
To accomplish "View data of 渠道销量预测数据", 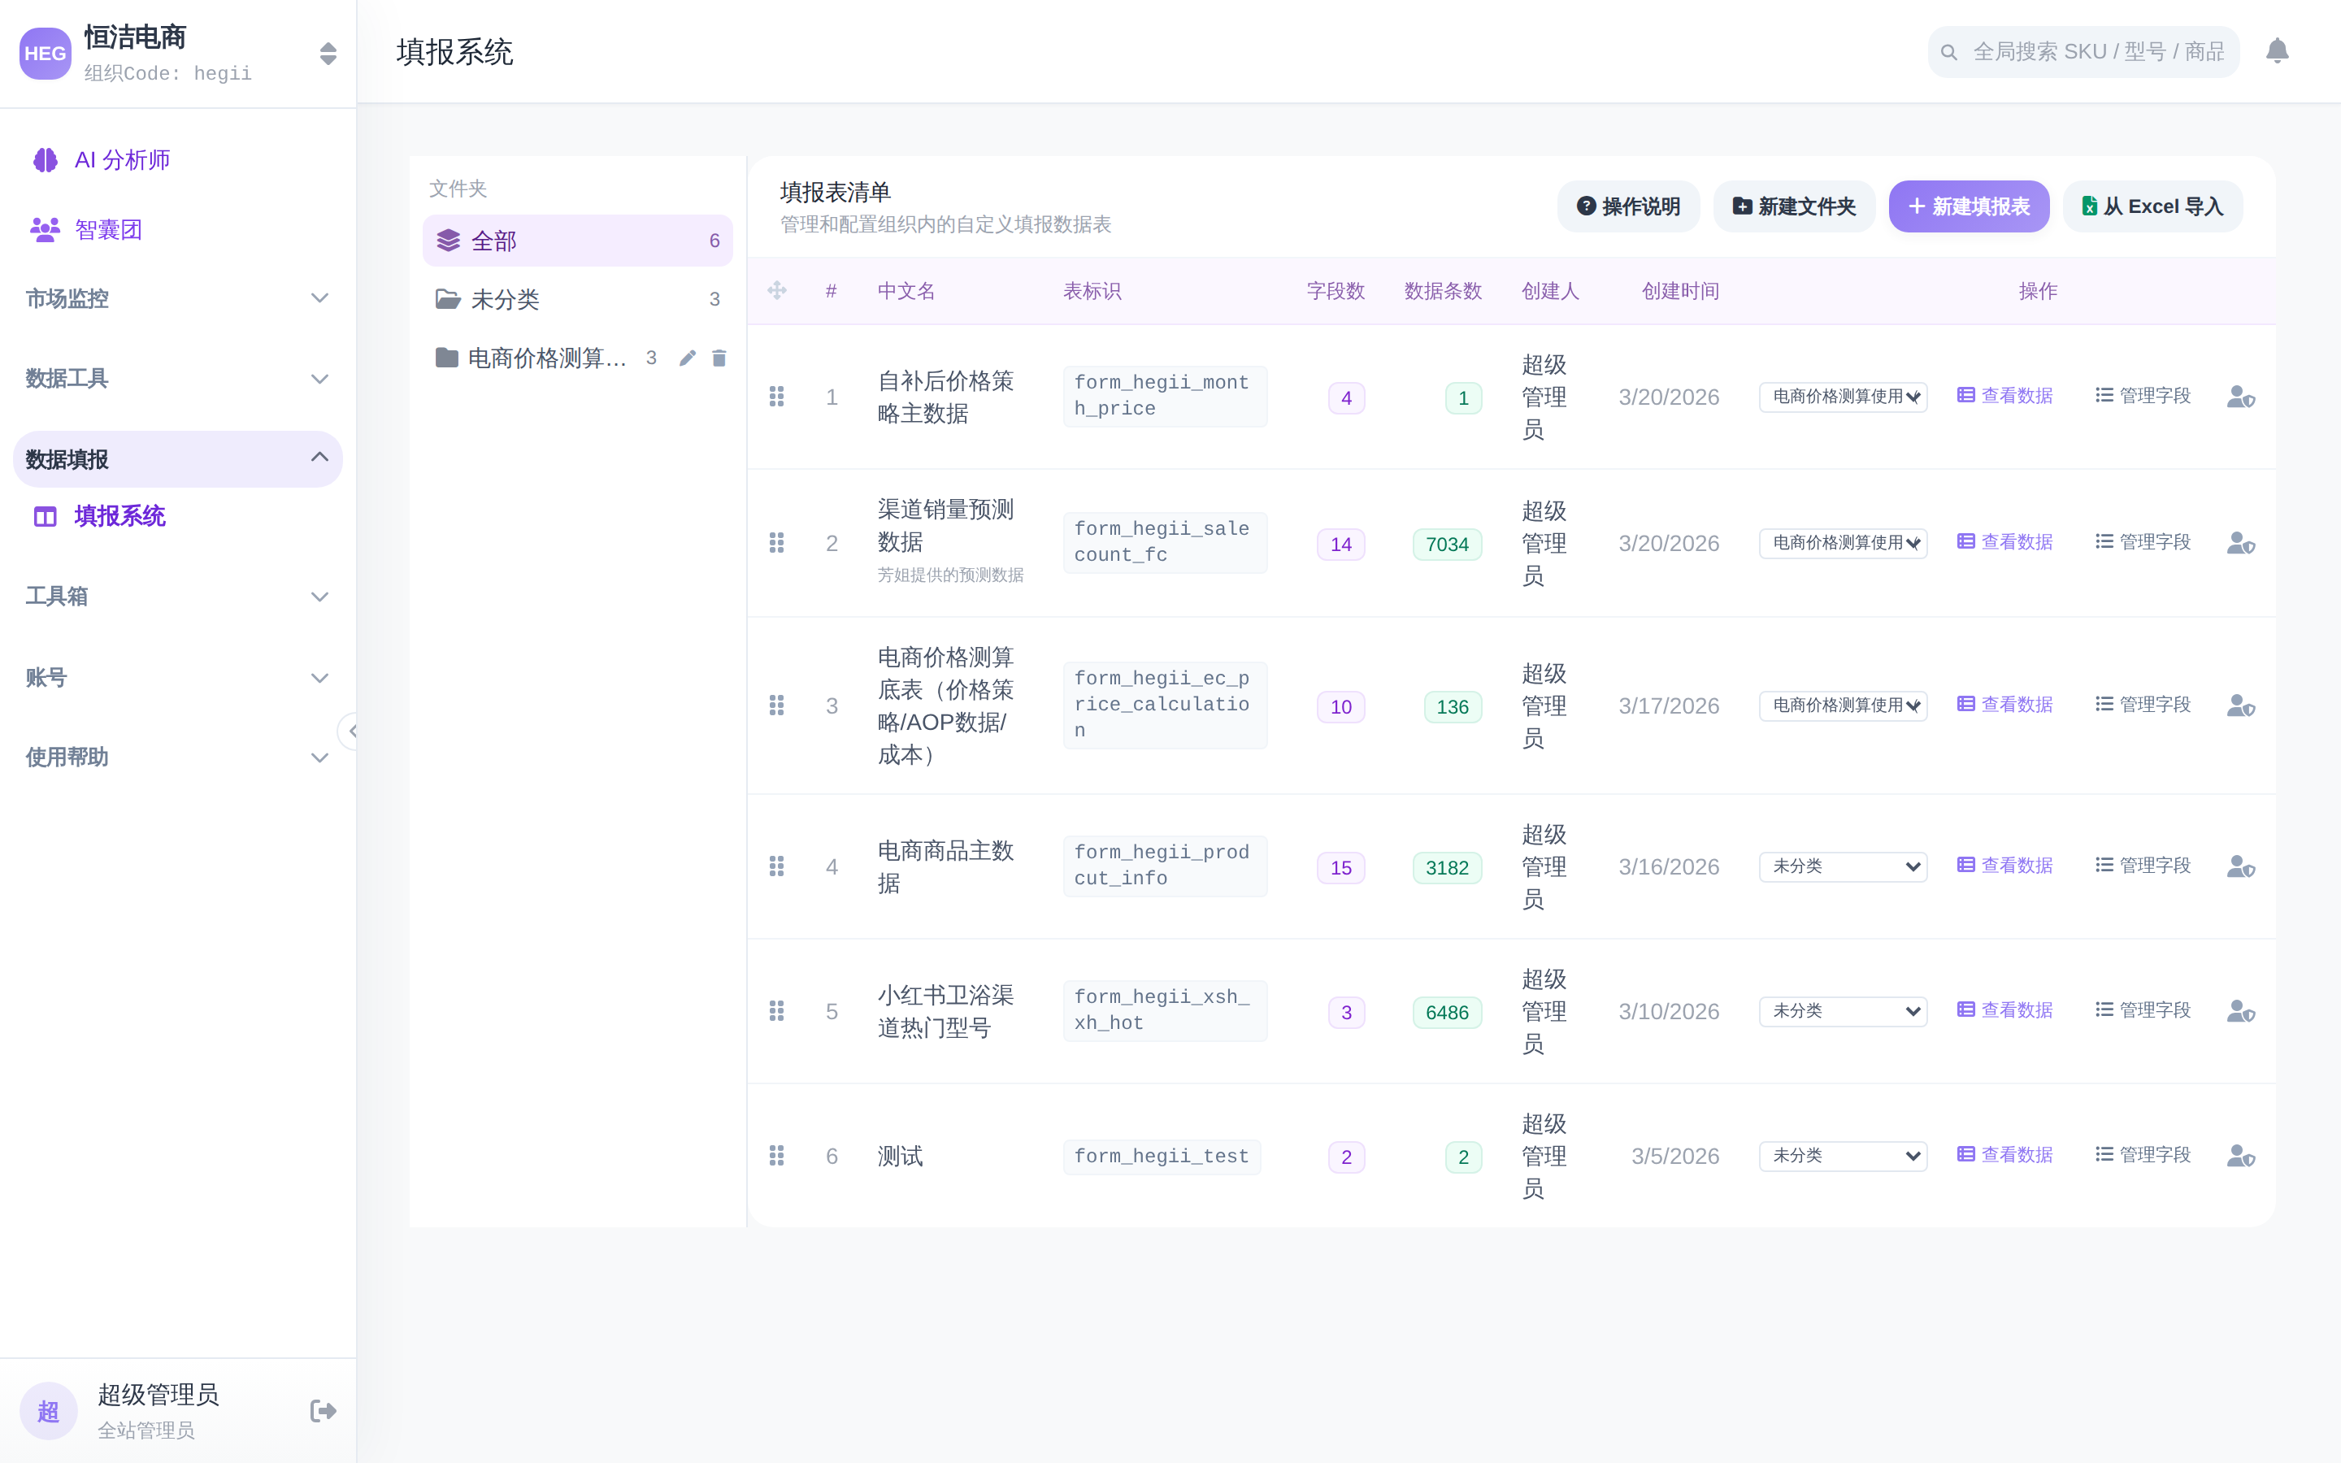I will (2004, 542).
